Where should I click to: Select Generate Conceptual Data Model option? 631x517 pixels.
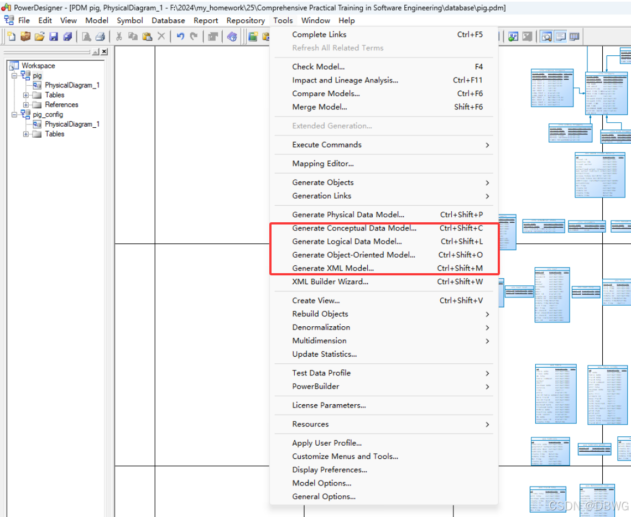click(x=383, y=228)
